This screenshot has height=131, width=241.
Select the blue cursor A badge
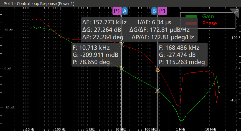pyautogui.click(x=125, y=11)
